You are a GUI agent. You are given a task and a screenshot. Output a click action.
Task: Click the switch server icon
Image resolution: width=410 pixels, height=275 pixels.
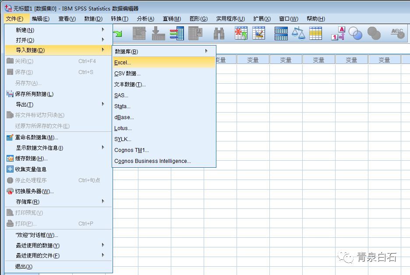[10, 191]
